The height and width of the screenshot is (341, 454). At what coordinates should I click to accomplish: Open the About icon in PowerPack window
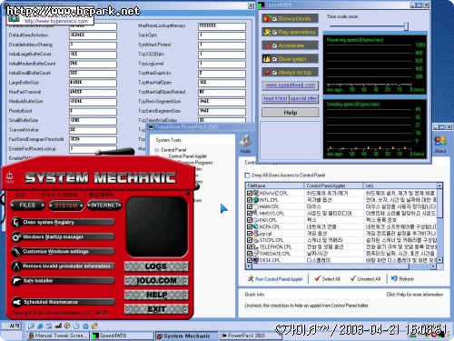point(439,141)
